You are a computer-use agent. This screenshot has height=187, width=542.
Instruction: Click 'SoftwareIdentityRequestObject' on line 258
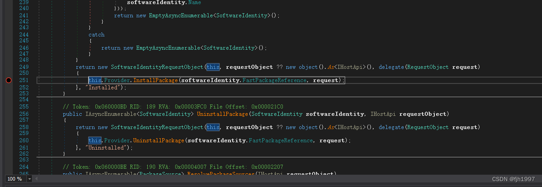tap(157, 127)
